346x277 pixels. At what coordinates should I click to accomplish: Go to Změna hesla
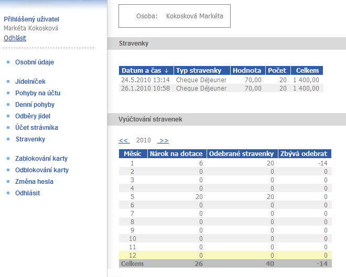(x=34, y=181)
